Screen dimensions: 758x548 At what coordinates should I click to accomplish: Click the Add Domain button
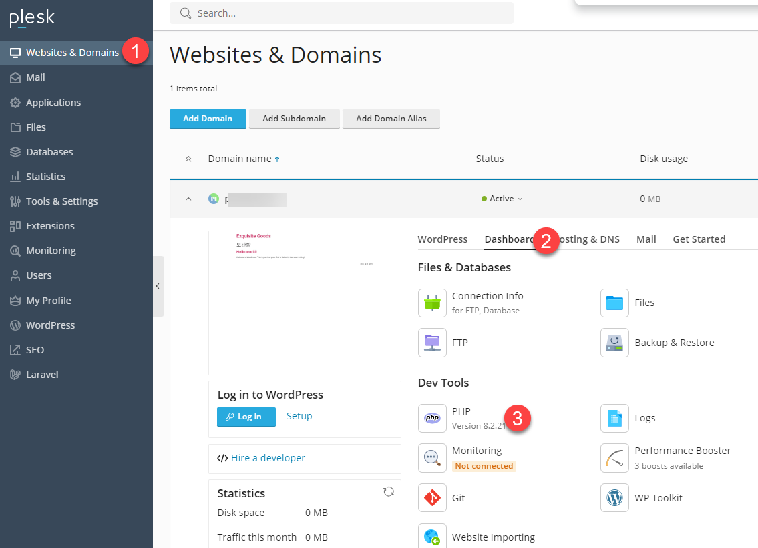point(208,119)
